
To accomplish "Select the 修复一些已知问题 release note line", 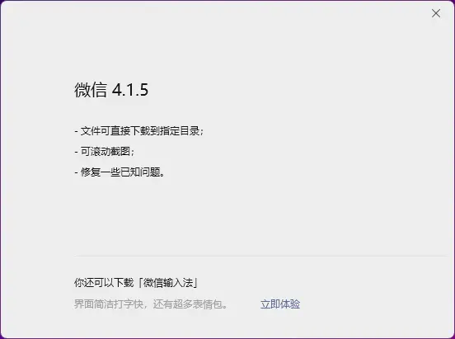I will 120,172.
